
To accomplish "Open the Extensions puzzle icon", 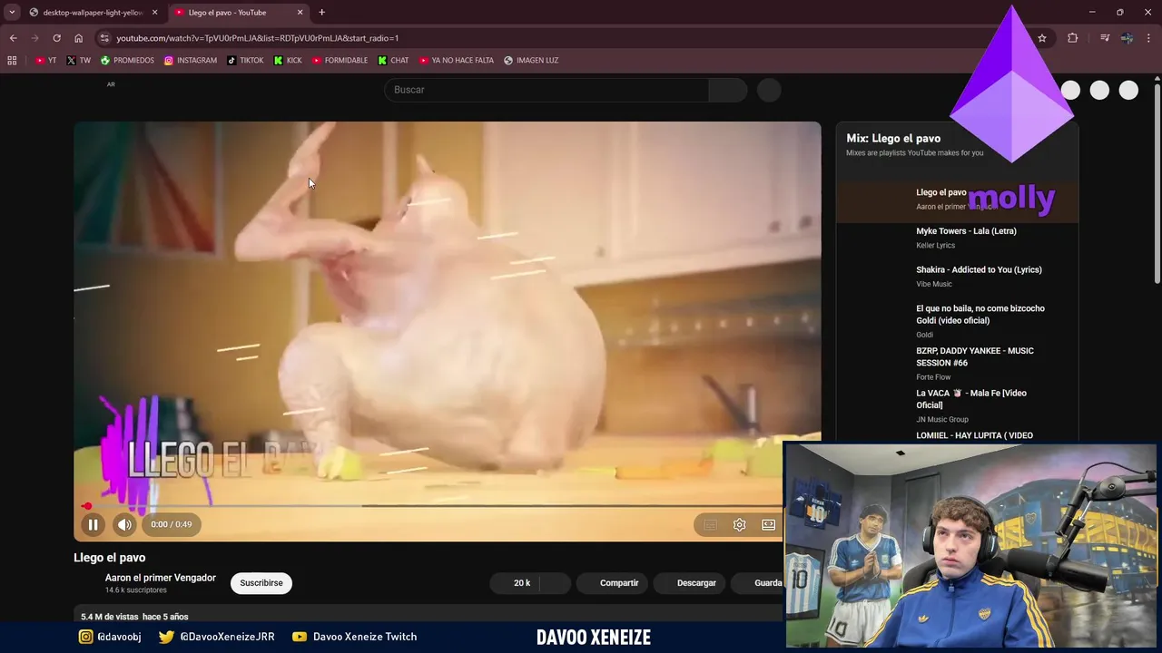I will point(1073,38).
